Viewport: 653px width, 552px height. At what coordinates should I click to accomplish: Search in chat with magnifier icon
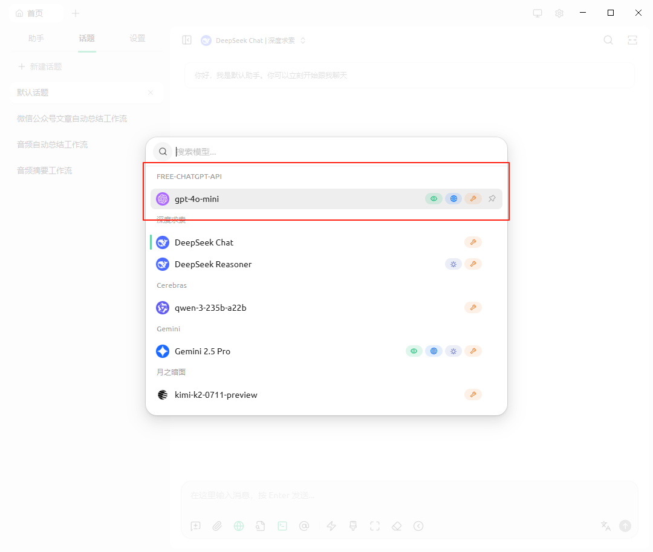click(608, 40)
